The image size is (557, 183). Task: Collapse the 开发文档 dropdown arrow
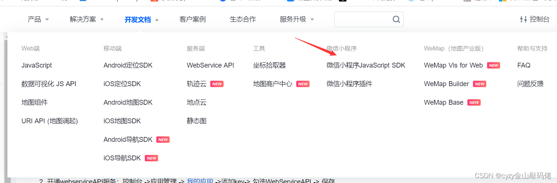click(157, 20)
